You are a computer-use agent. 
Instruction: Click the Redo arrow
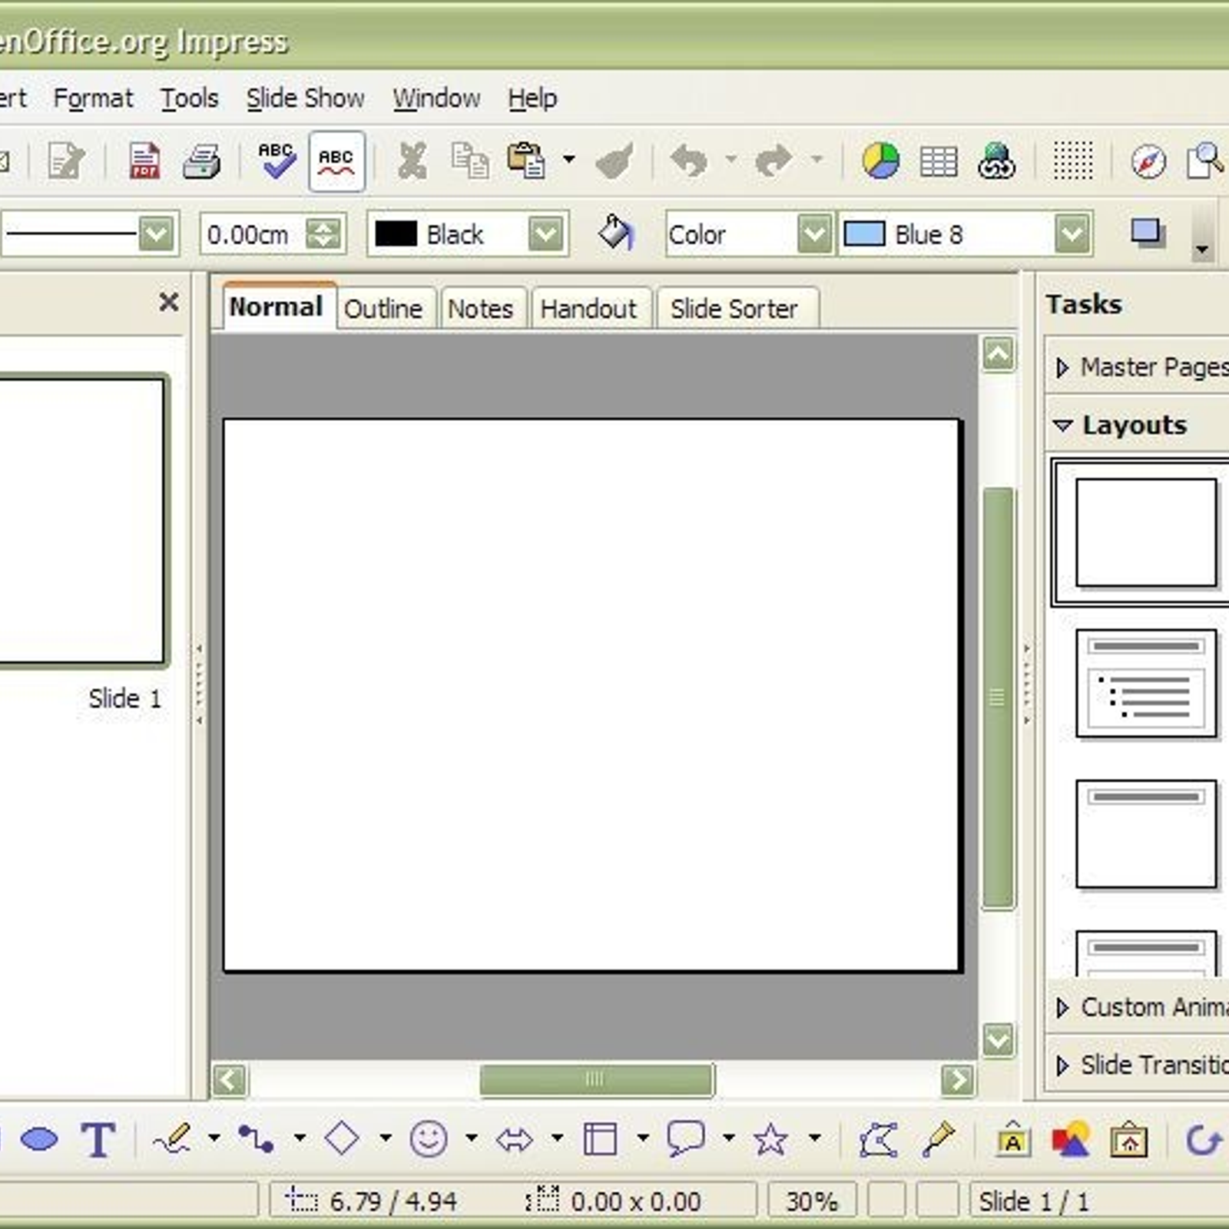click(x=774, y=161)
